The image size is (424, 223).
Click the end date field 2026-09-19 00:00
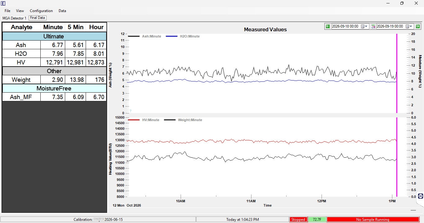tap(390, 26)
